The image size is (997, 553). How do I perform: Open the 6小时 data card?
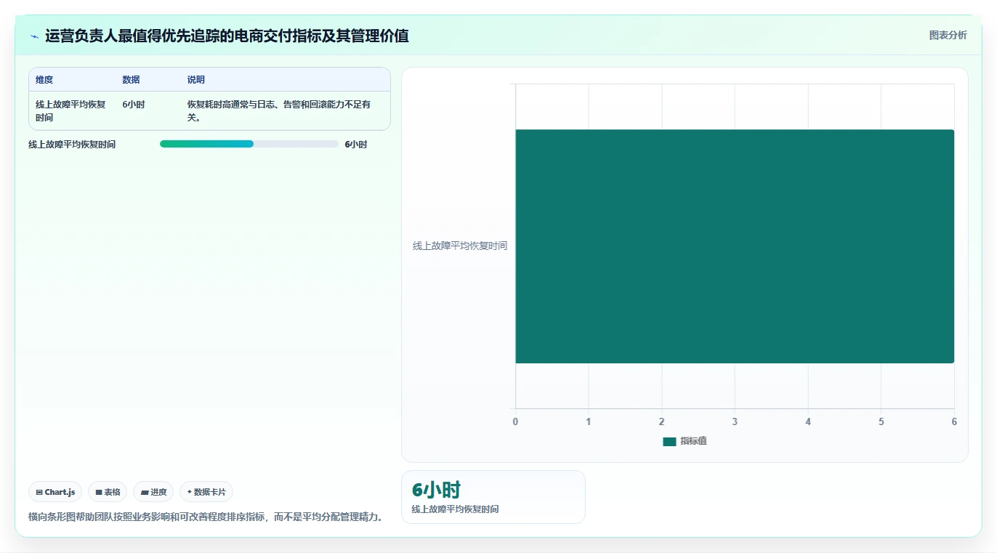(493, 497)
